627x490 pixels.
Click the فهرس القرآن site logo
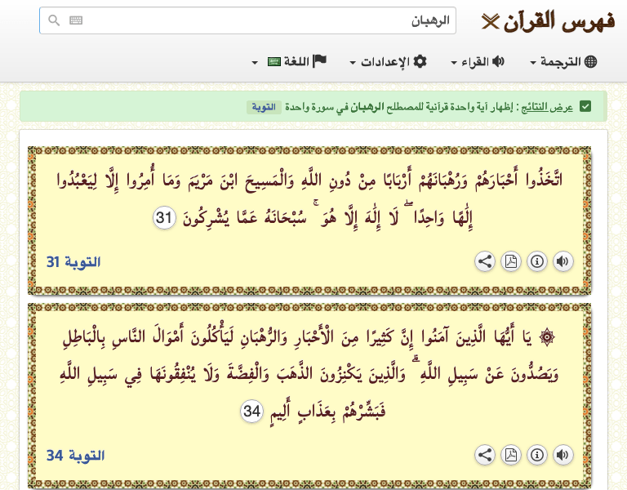coord(548,20)
